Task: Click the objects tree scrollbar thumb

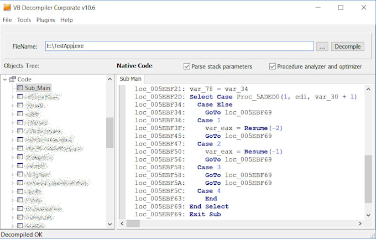Action: coord(110,133)
